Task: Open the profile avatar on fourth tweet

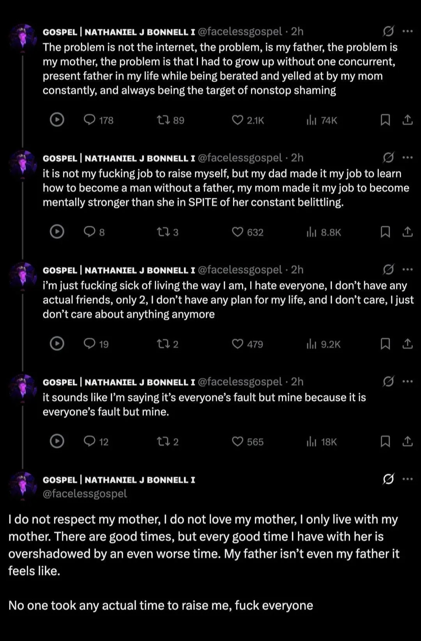Action: coord(23,387)
